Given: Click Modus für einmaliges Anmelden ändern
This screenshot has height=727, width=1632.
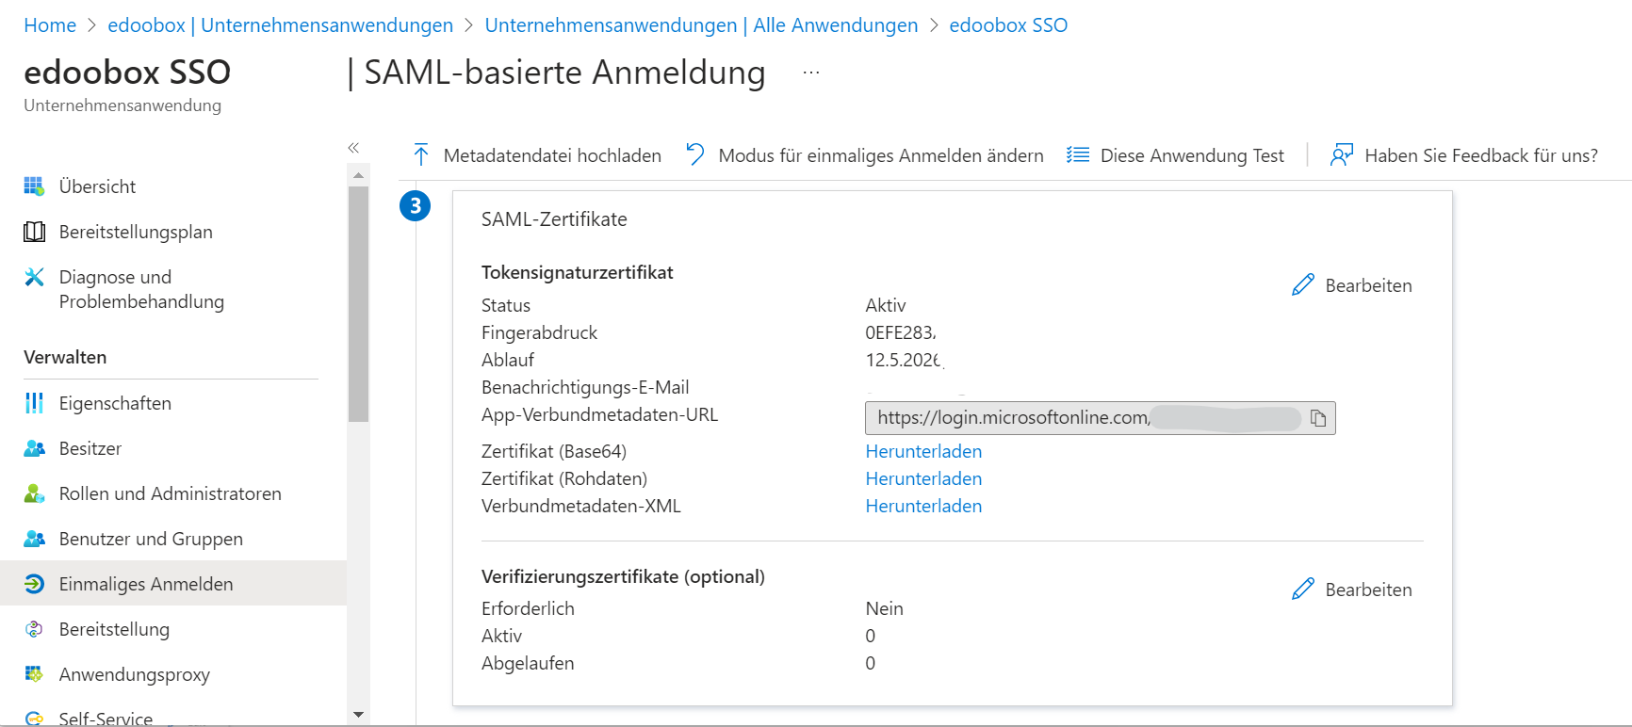Looking at the screenshot, I should 865,155.
